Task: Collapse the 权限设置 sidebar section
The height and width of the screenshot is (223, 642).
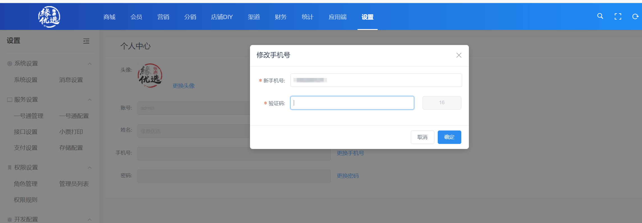Action: click(x=90, y=168)
